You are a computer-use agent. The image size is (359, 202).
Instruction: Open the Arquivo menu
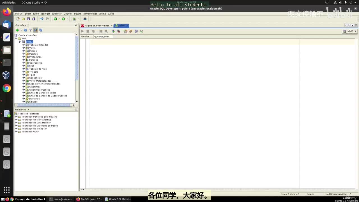click(18, 13)
